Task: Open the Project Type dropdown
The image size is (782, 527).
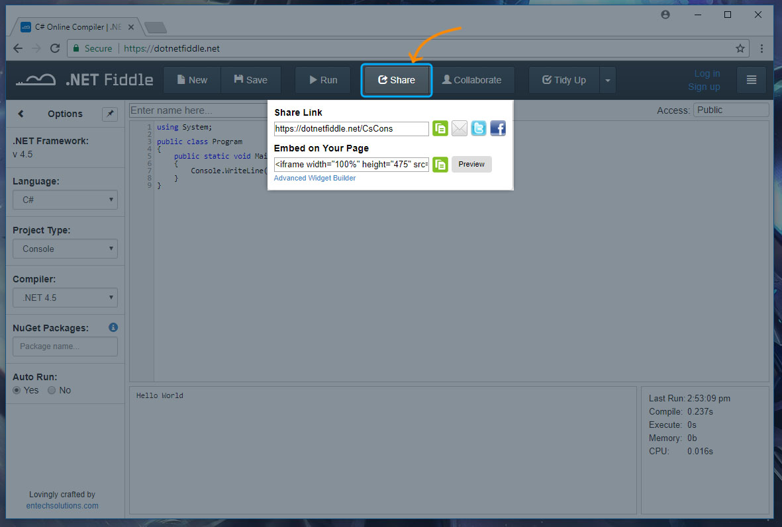Action: (x=66, y=249)
